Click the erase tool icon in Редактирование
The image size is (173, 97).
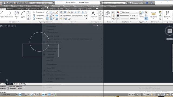[x=57, y=12]
